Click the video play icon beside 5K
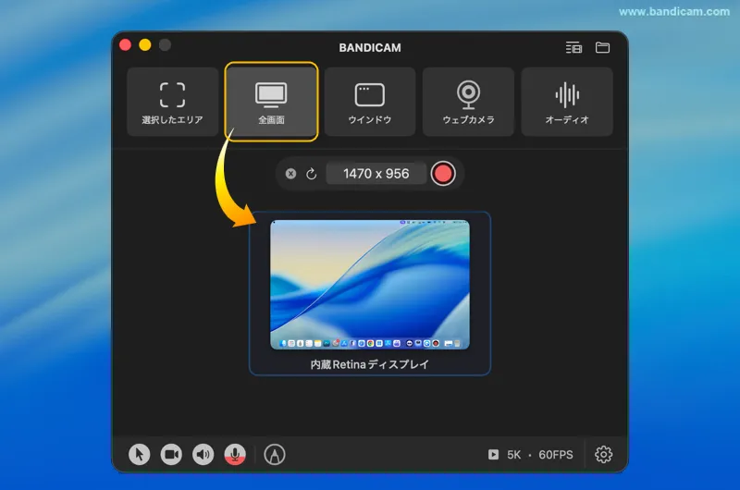The height and width of the screenshot is (490, 740). (x=493, y=455)
